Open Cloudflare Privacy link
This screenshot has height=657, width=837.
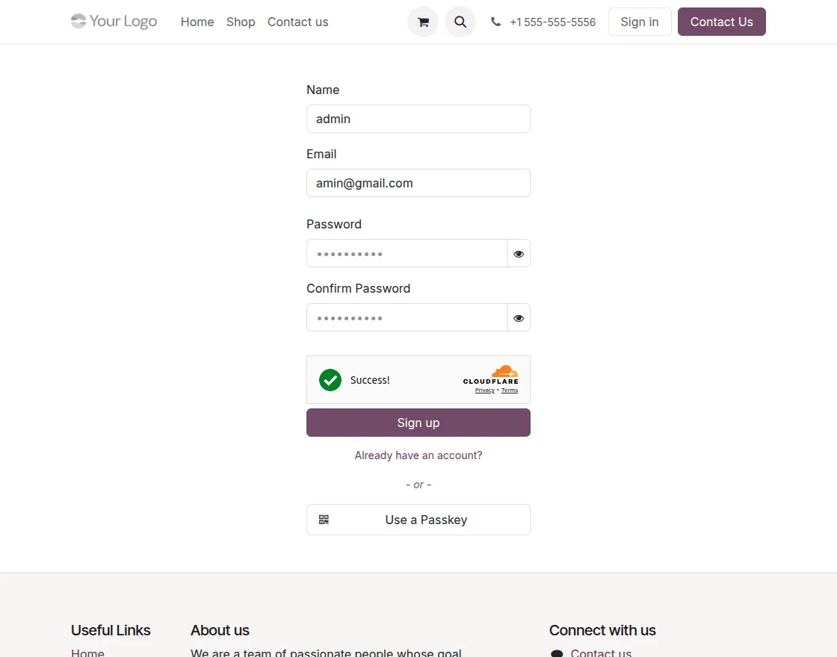[x=484, y=390]
